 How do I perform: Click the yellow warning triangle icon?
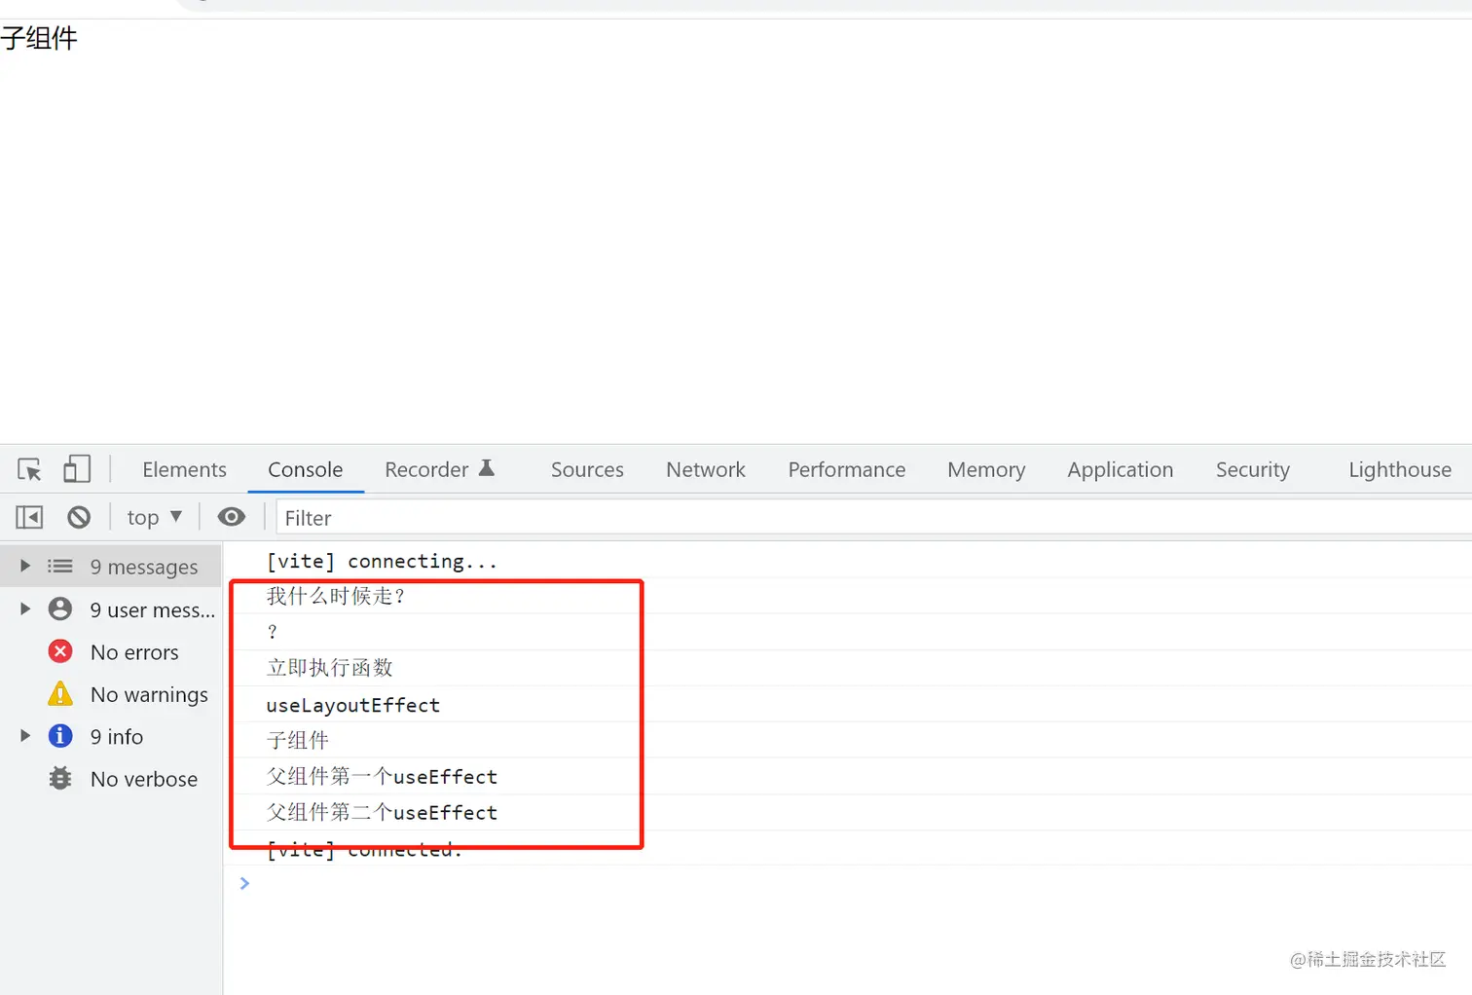pos(60,693)
